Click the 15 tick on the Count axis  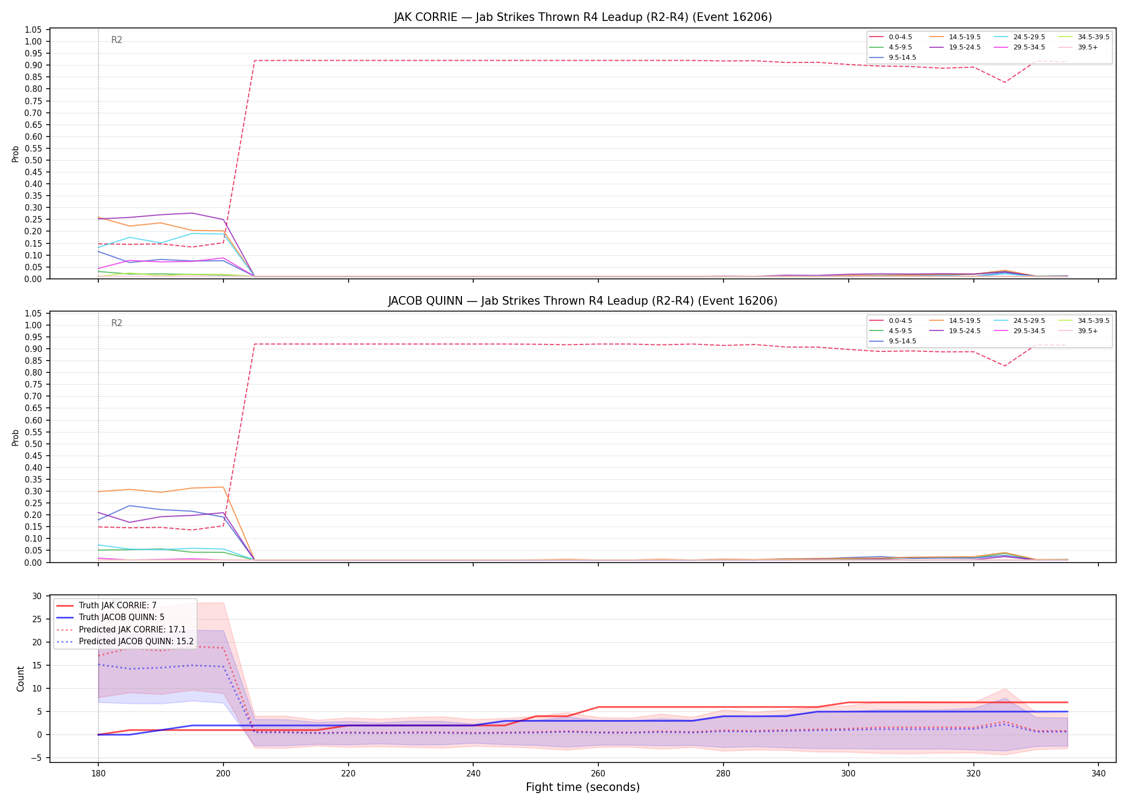click(37, 665)
